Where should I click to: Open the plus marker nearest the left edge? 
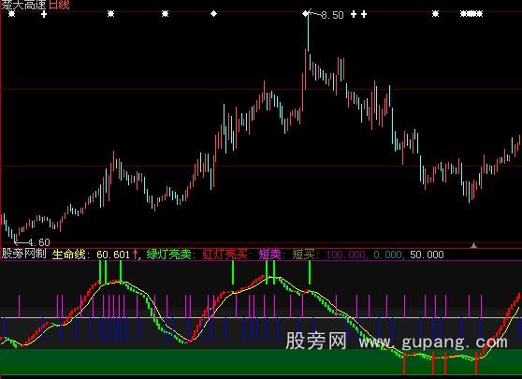44,14
